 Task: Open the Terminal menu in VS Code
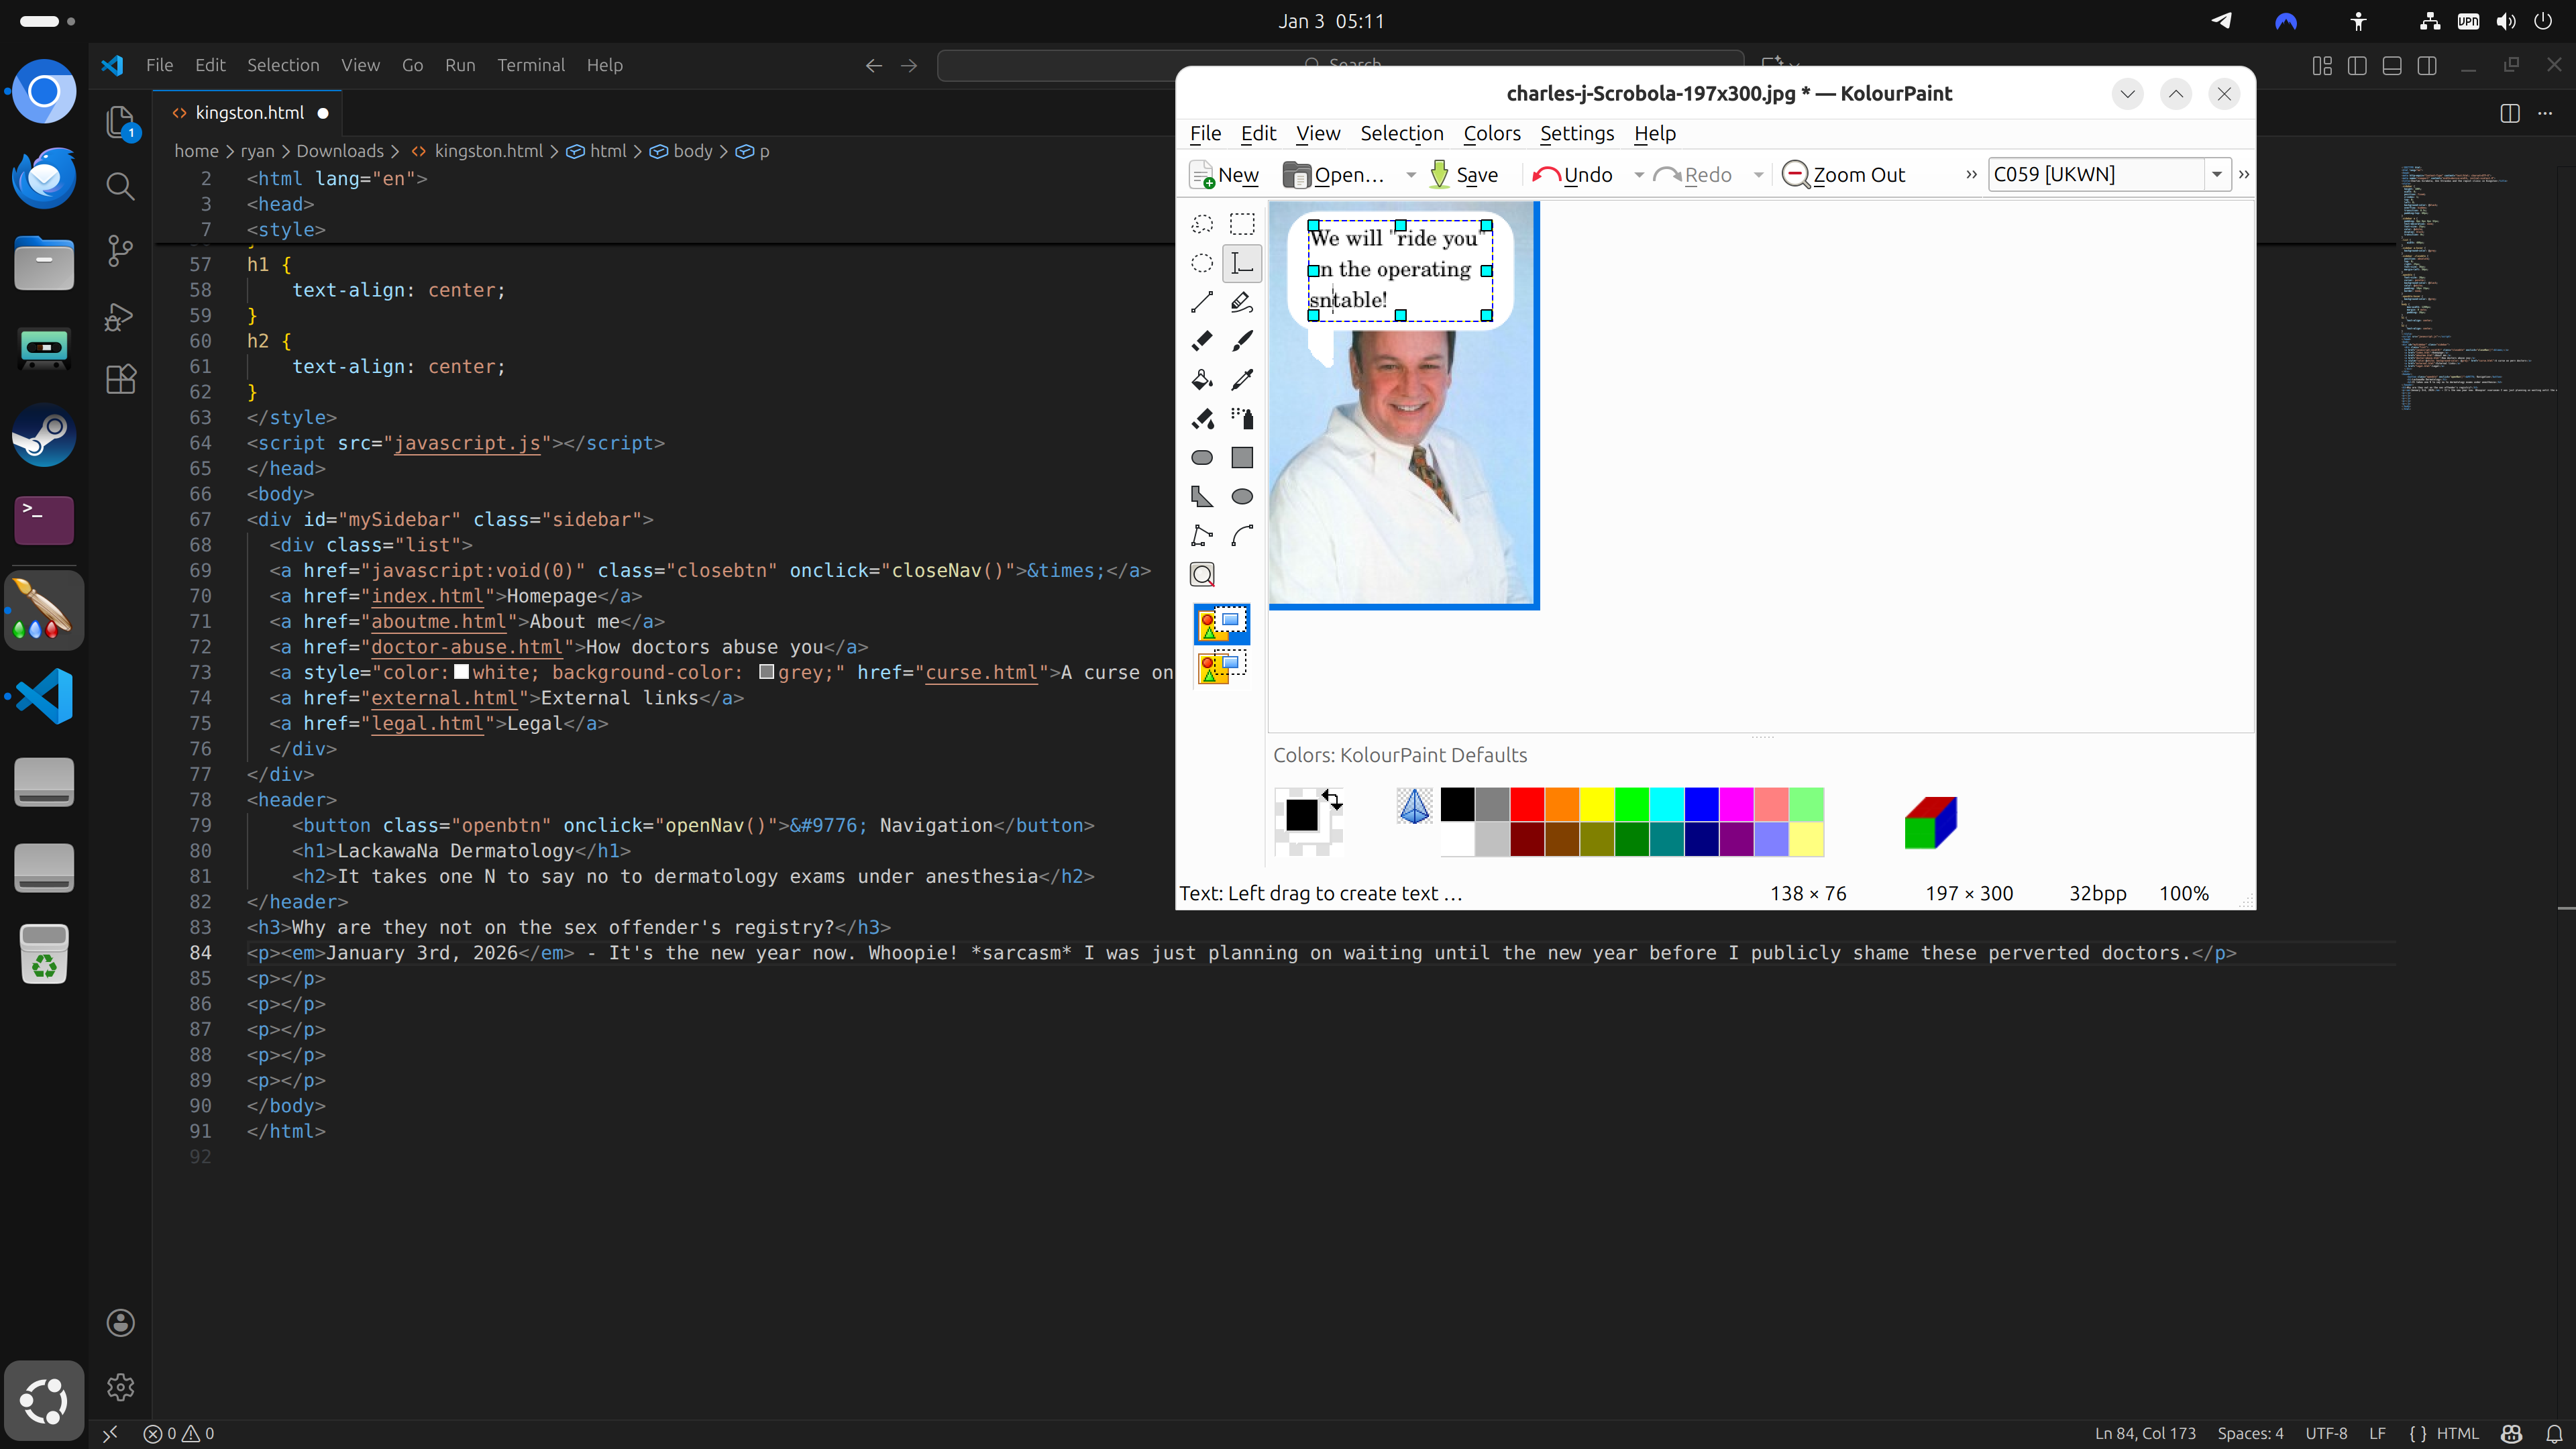pyautogui.click(x=530, y=65)
